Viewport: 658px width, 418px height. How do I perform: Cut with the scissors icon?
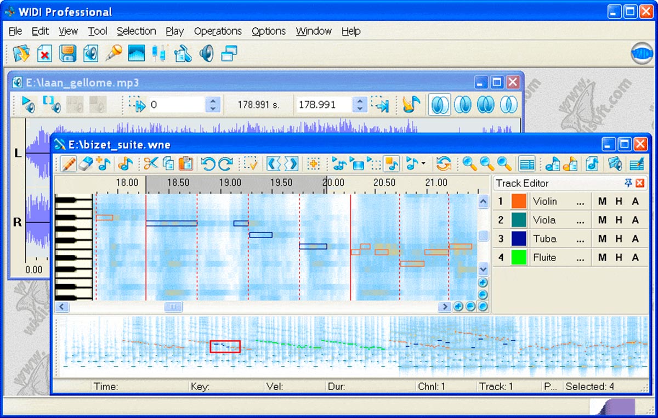pos(150,163)
